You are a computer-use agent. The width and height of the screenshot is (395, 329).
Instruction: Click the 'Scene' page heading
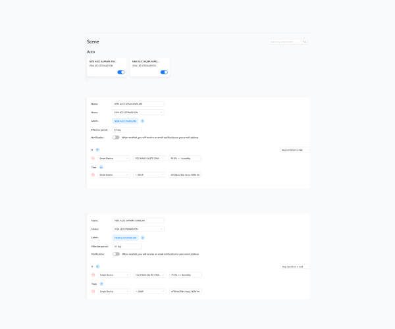point(93,42)
